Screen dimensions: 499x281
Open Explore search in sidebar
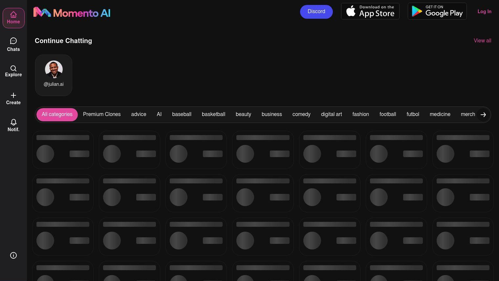tap(13, 71)
